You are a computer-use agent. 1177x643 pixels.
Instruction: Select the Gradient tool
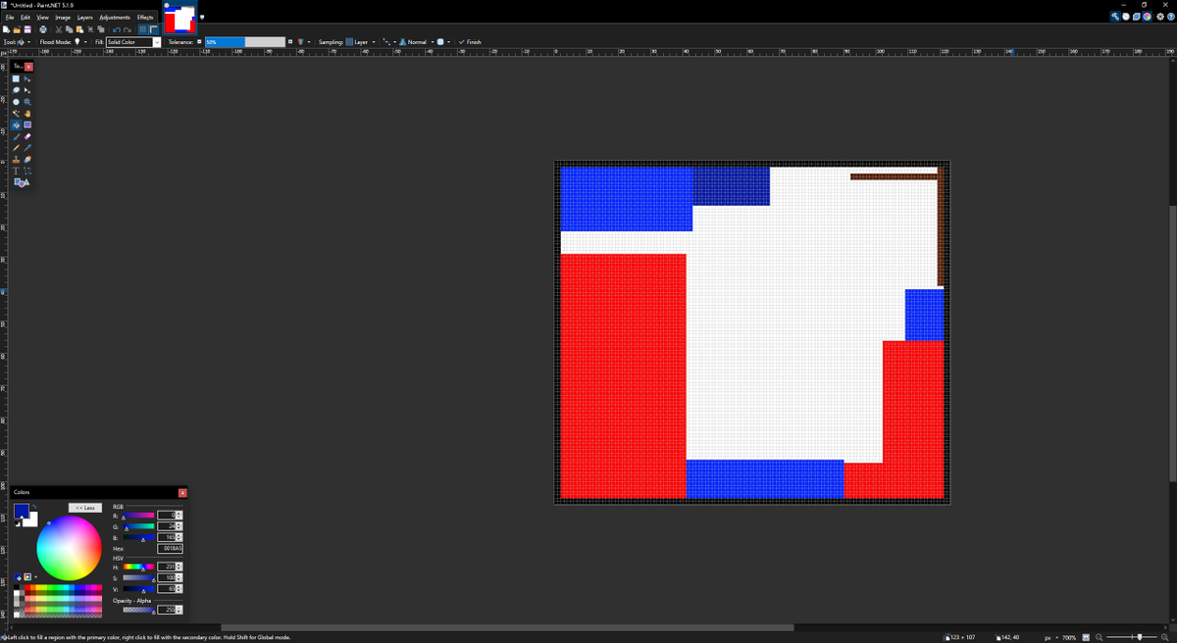26,124
